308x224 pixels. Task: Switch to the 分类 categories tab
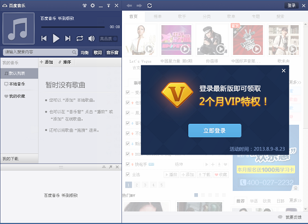pos(207,17)
